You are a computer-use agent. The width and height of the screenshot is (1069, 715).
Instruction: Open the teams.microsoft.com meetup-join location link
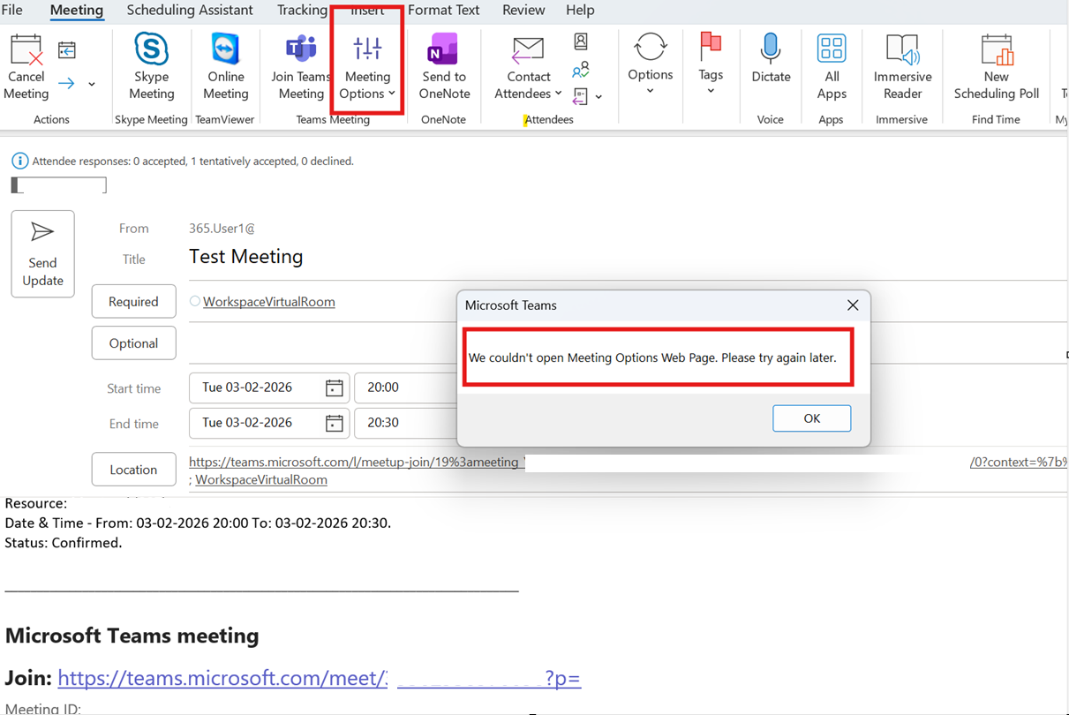(x=358, y=462)
